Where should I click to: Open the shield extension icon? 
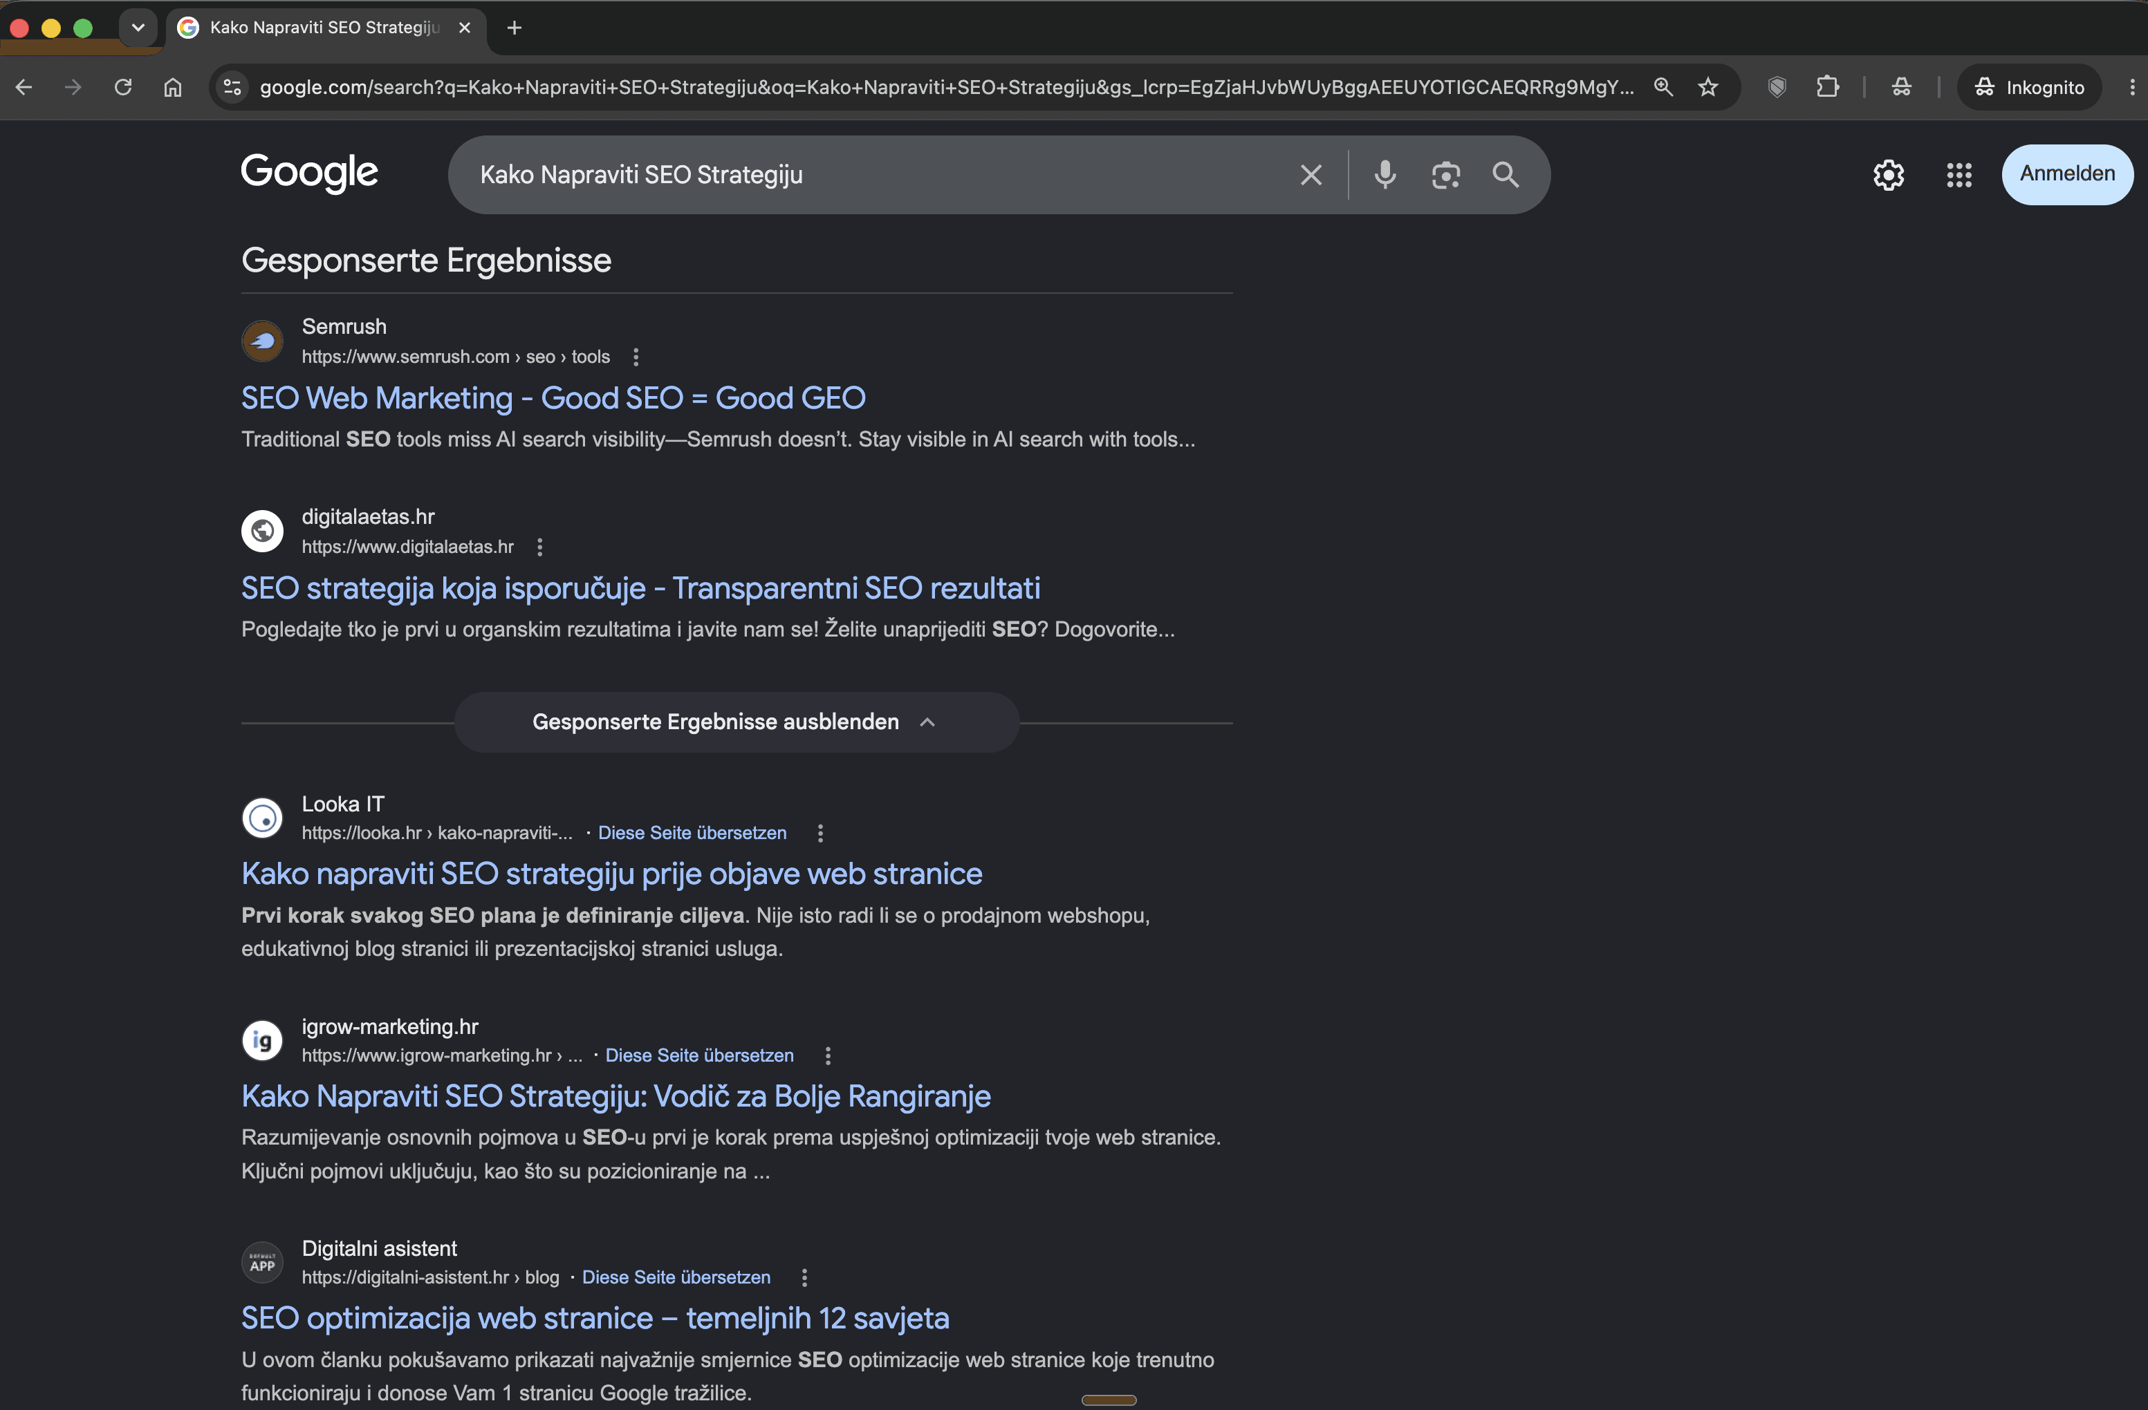pyautogui.click(x=1777, y=88)
